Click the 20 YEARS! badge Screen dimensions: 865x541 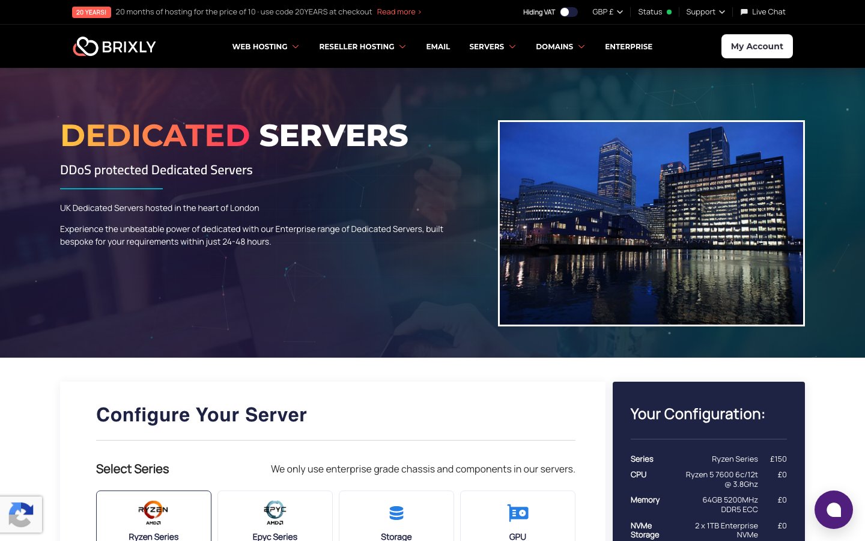pyautogui.click(x=91, y=12)
